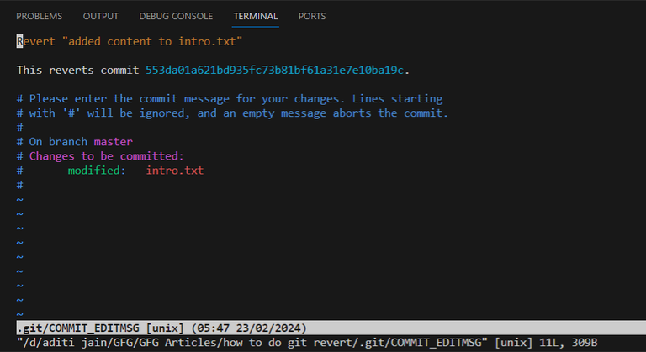The image size is (646, 352).
Task: Click '.git/COMMIT_EDITMSG [unix]' in the status line
Action: click(100, 328)
